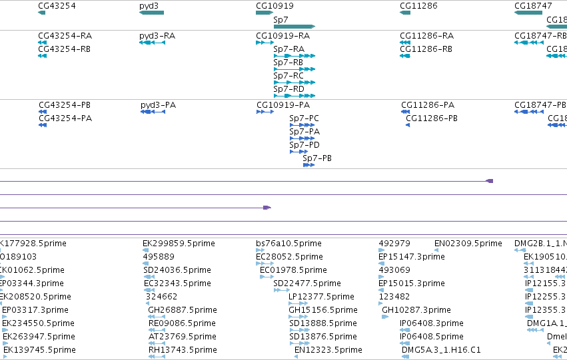Open EST bs76a10.5prime

pyautogui.click(x=289, y=244)
